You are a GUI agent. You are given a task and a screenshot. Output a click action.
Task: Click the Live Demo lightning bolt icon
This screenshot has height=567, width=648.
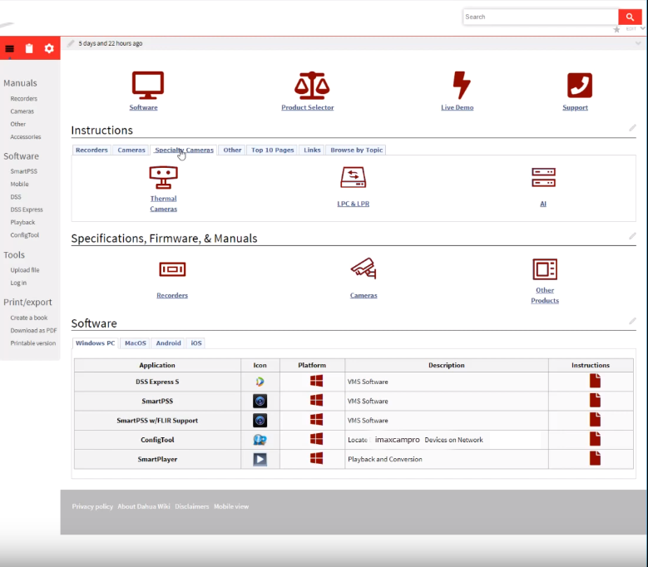point(461,85)
